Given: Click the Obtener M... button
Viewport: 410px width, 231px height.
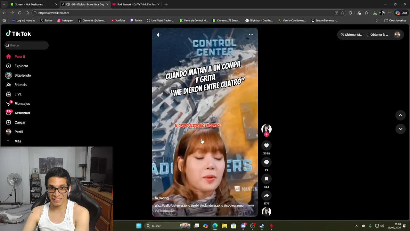Looking at the screenshot, I should click(x=351, y=35).
